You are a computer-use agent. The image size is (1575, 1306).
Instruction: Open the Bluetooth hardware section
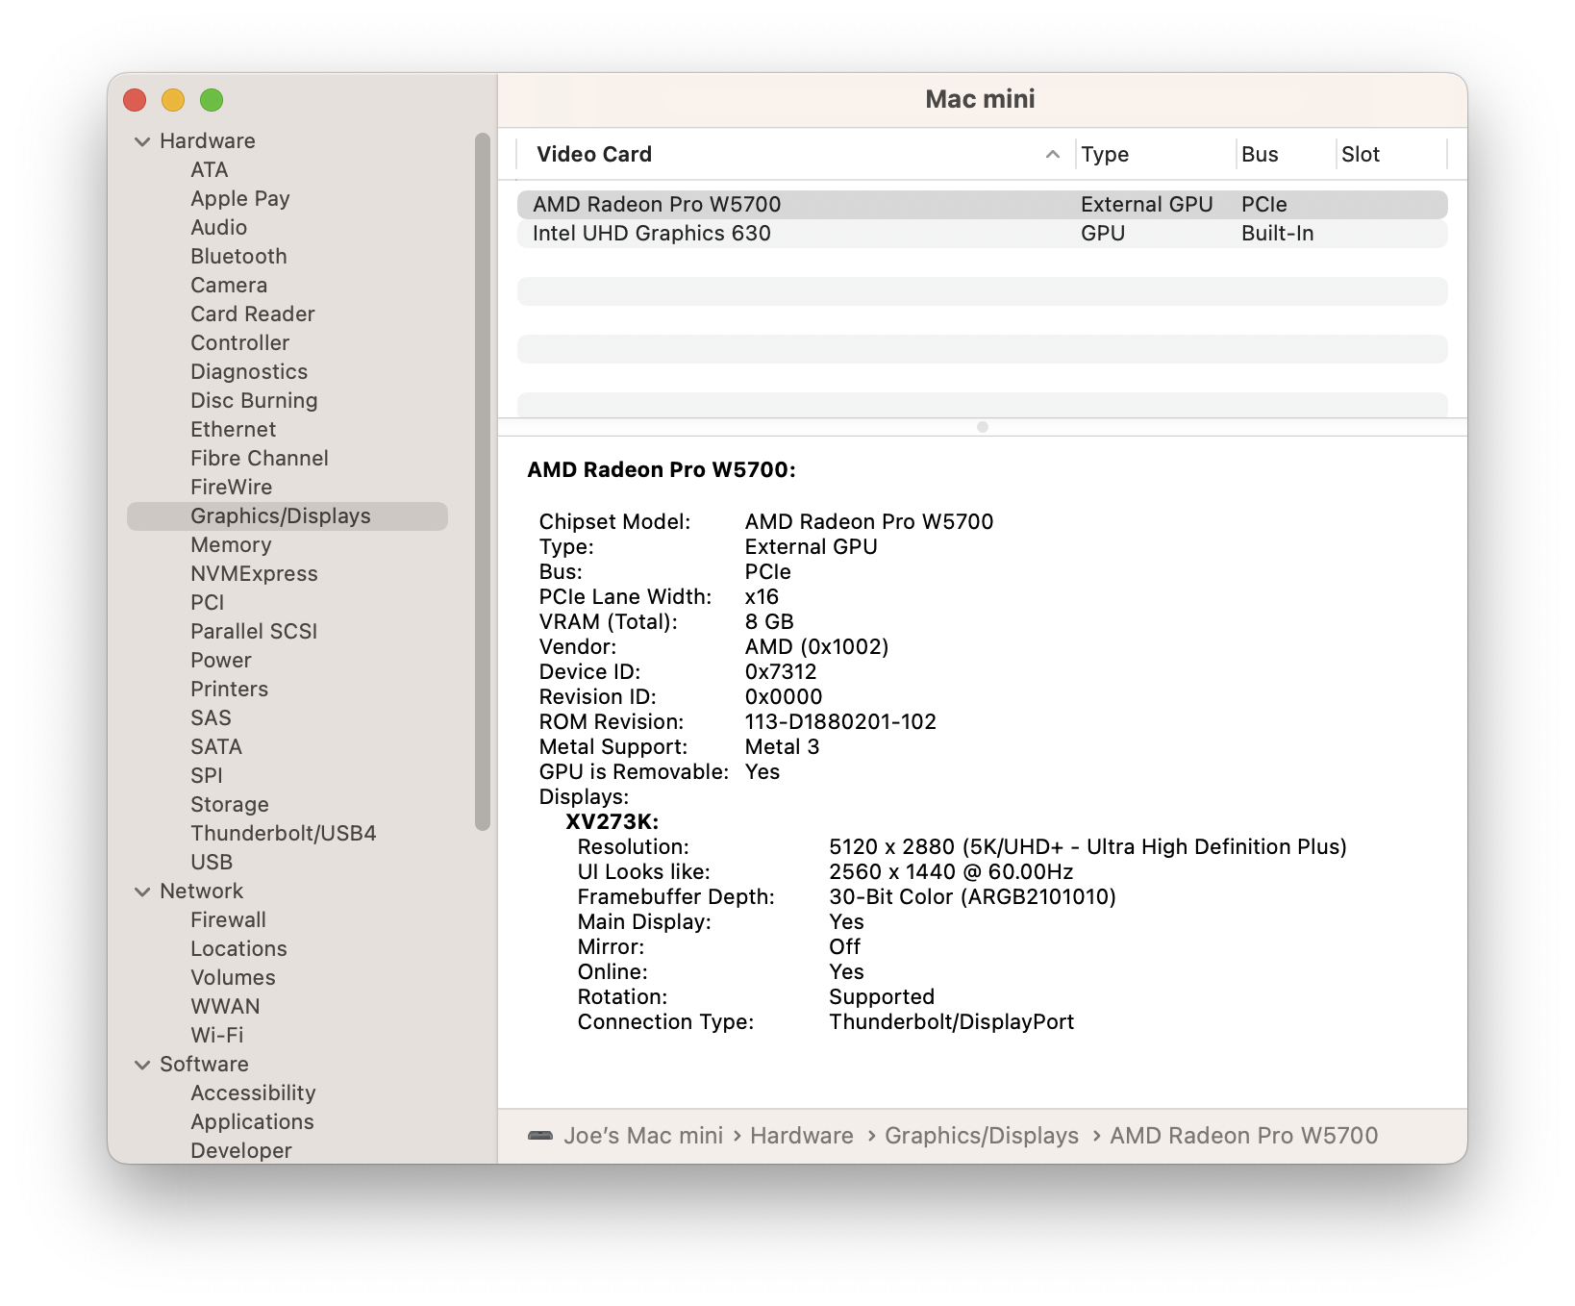click(238, 257)
